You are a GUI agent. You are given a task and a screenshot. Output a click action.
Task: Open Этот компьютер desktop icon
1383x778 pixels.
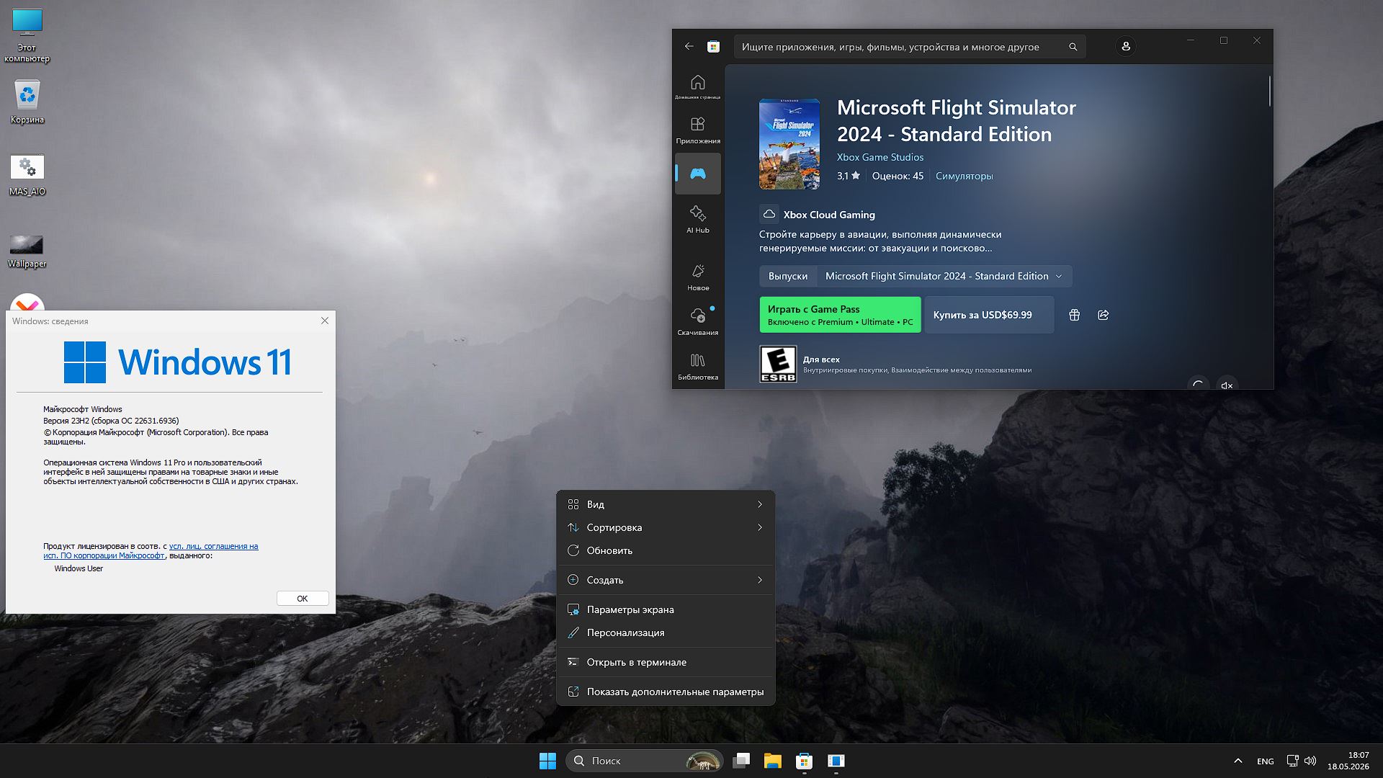[27, 36]
